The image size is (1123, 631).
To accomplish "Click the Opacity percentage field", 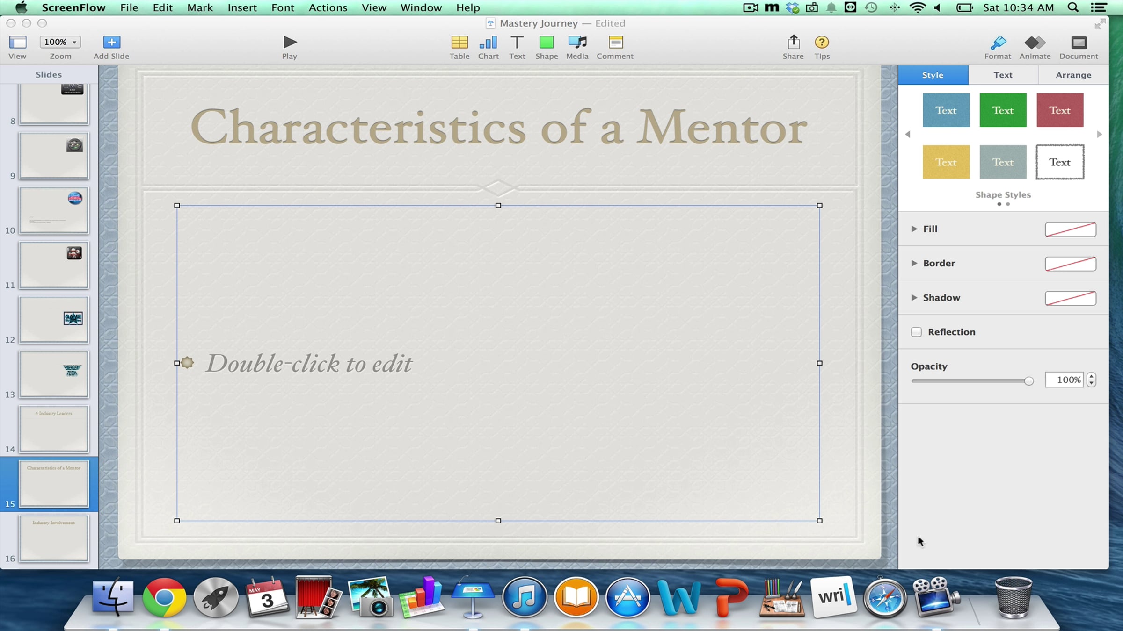I will 1064,380.
